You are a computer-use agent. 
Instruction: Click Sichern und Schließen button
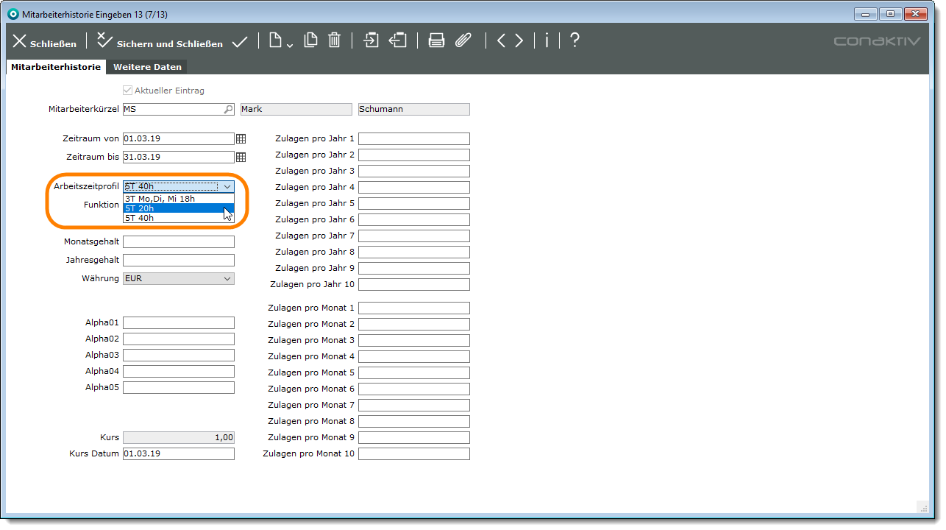click(x=160, y=42)
